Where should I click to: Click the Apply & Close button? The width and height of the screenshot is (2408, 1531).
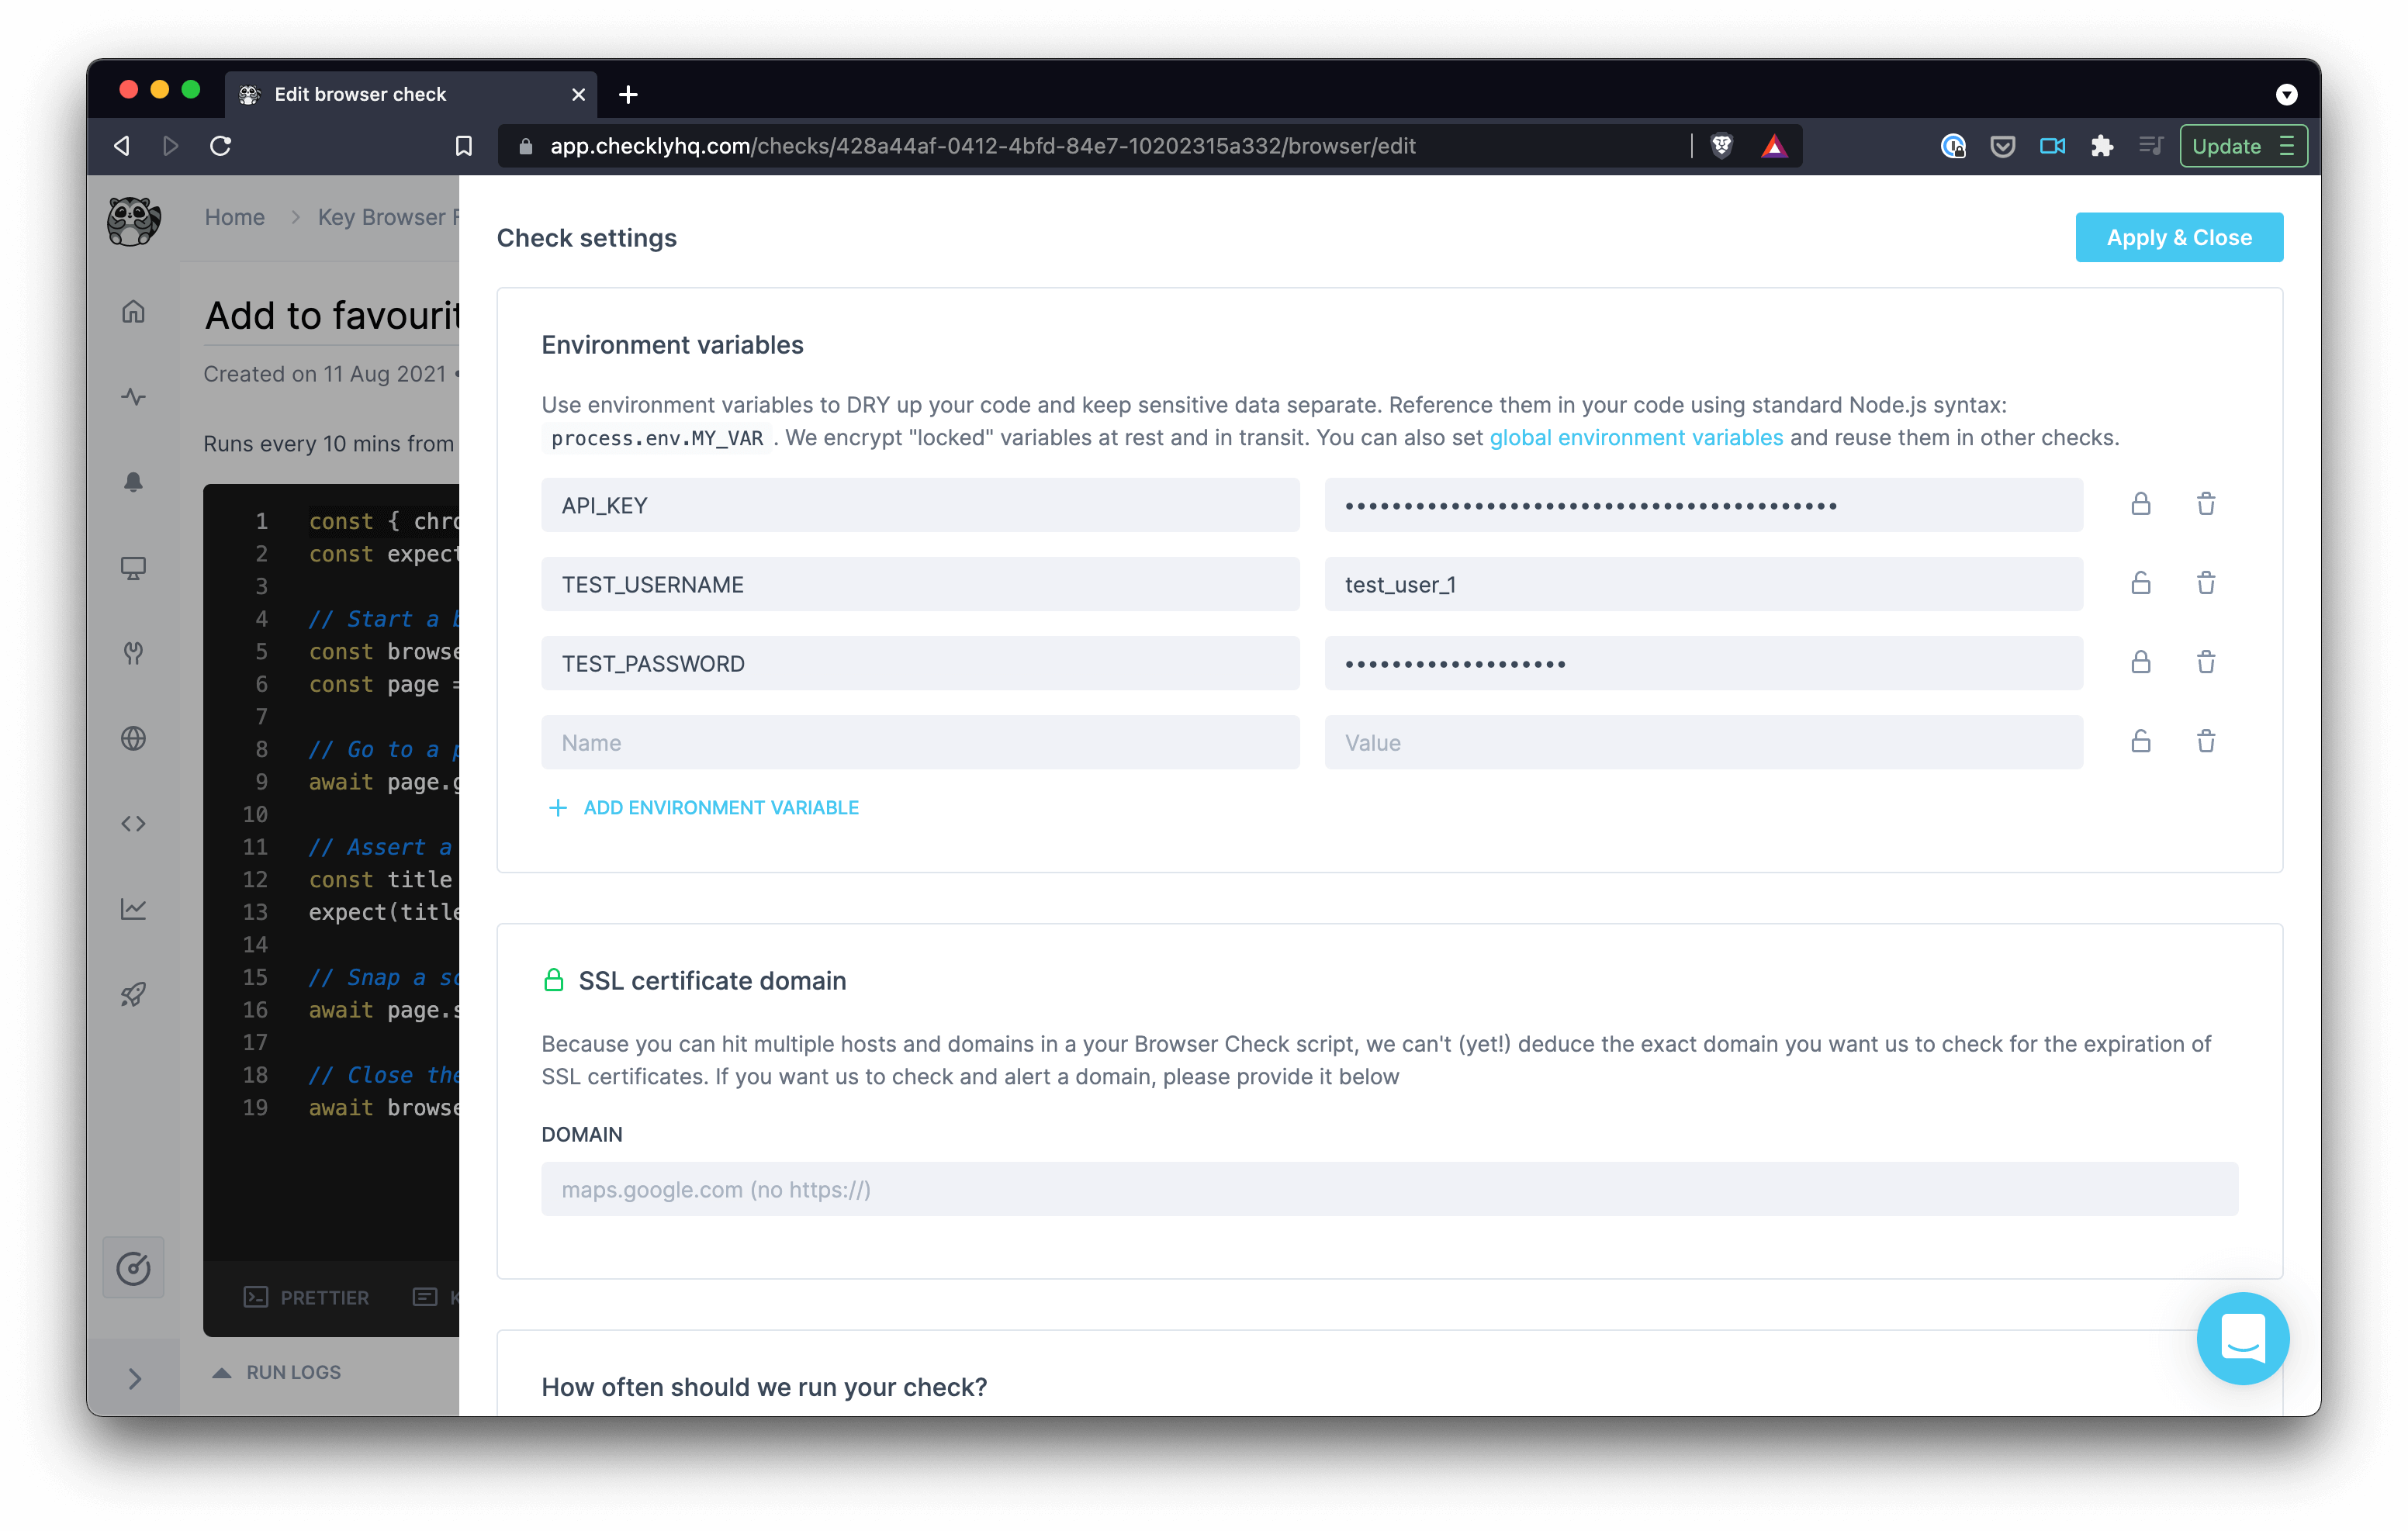point(2180,237)
